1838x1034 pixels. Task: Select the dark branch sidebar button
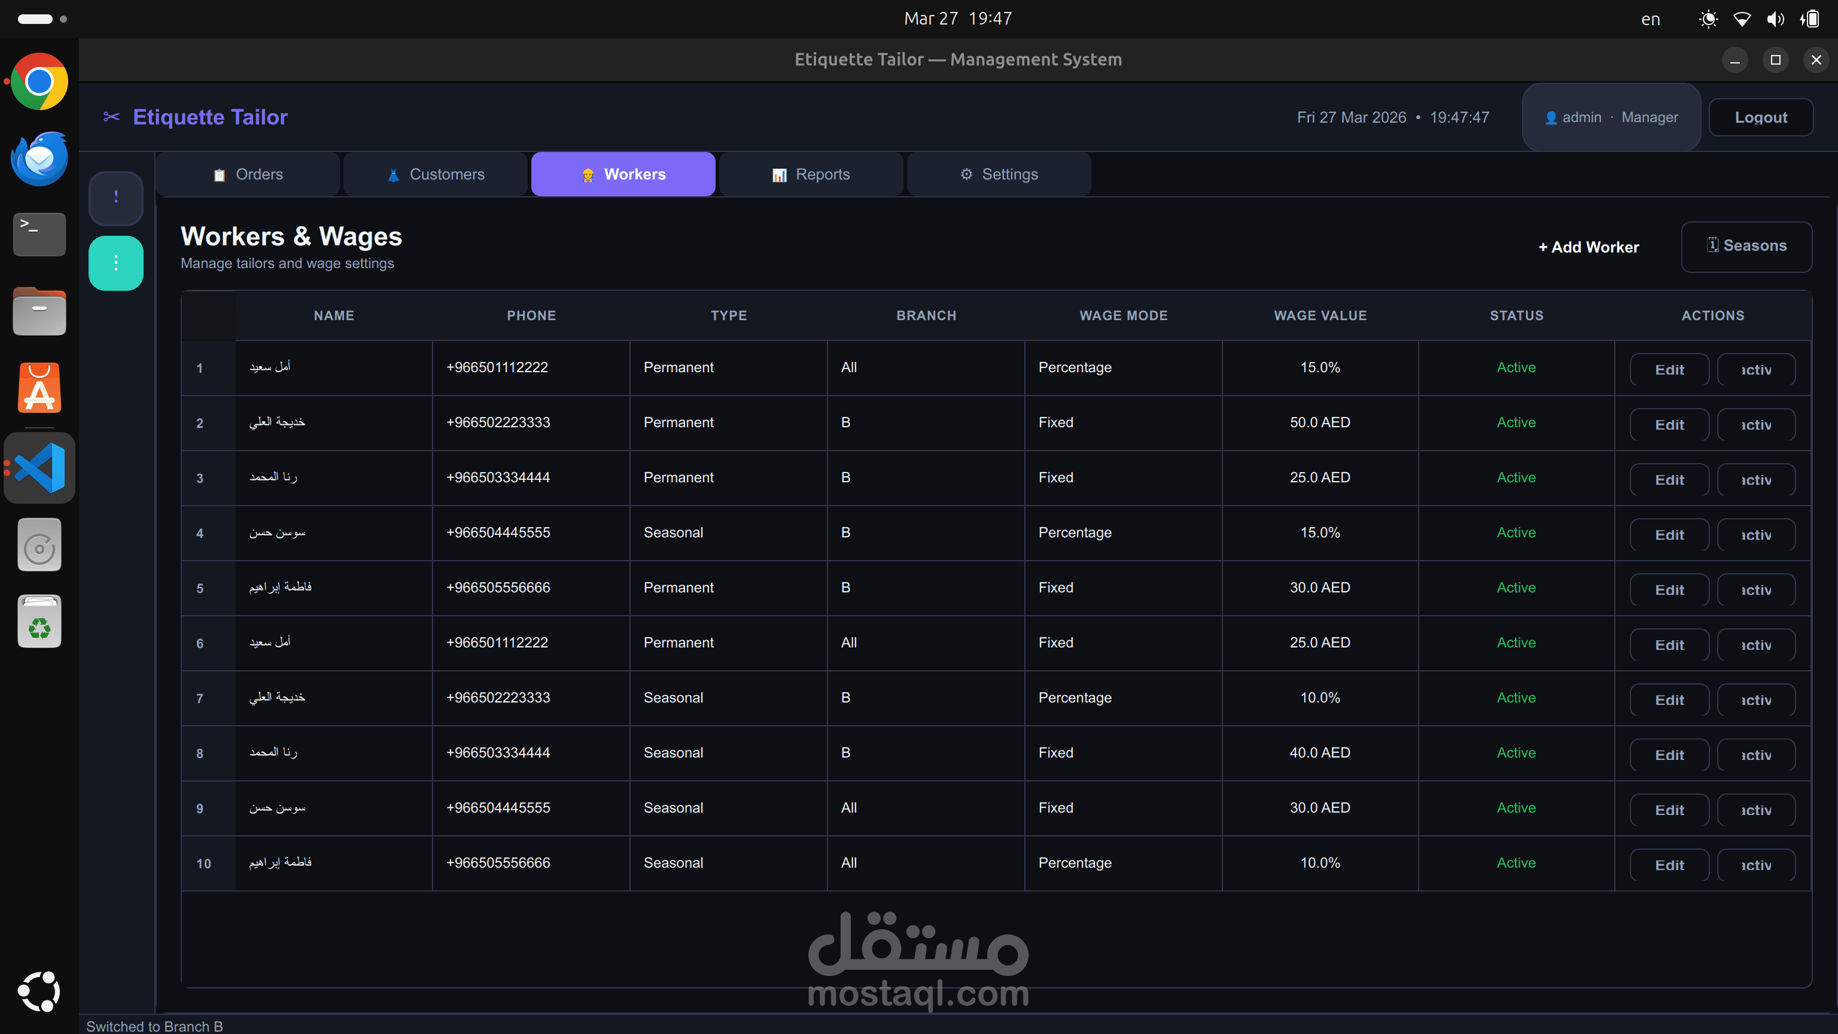point(115,197)
